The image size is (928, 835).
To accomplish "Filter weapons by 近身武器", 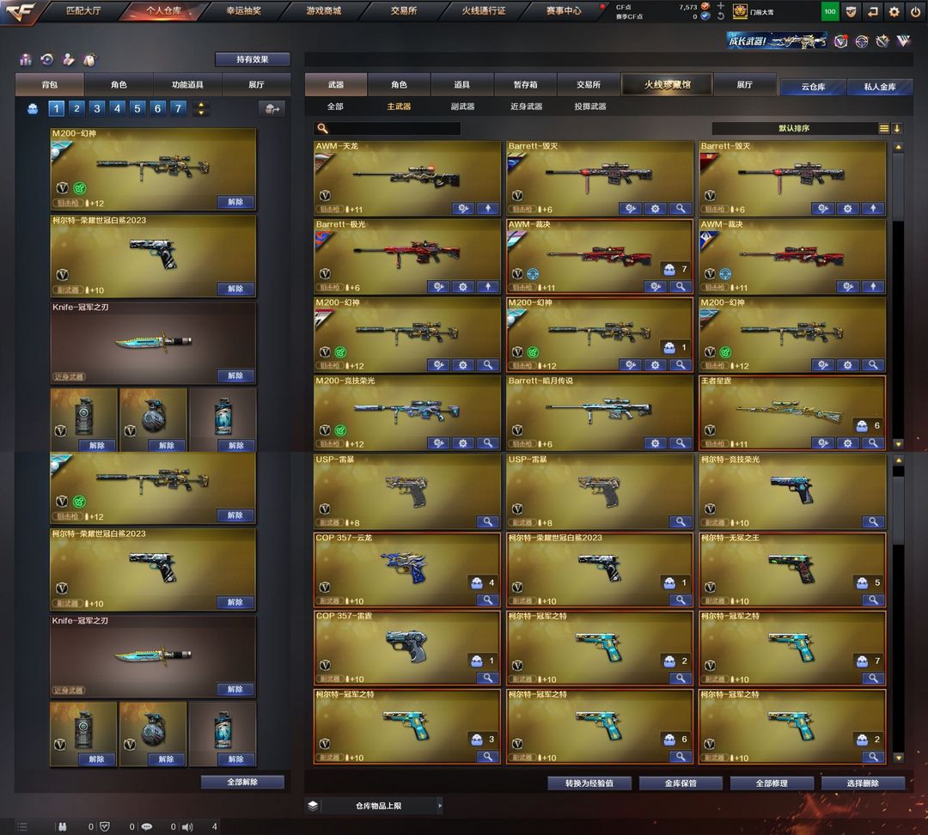I will coord(526,107).
